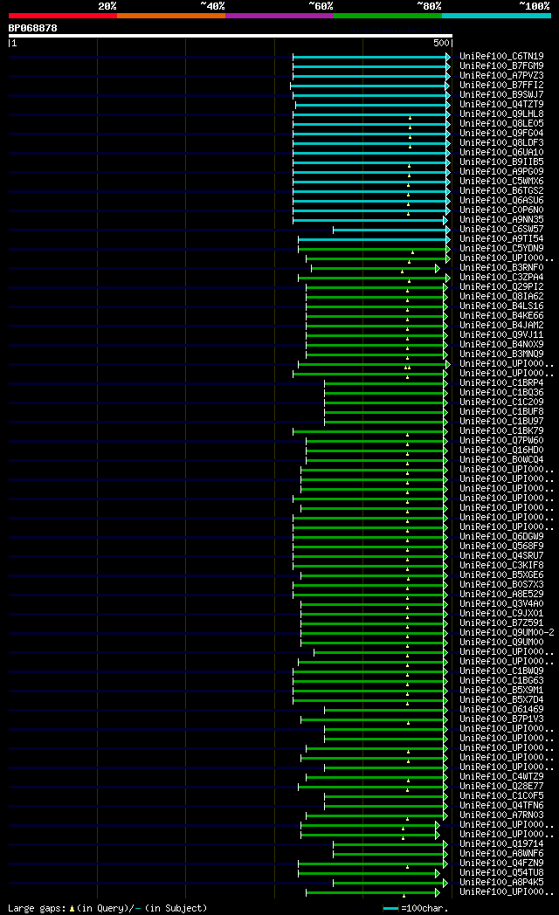Select the UniRef100_A8P4K5 label

pos(501,883)
